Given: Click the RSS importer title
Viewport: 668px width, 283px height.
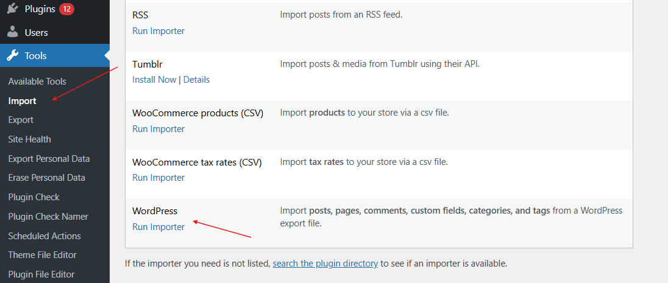Looking at the screenshot, I should pos(140,15).
